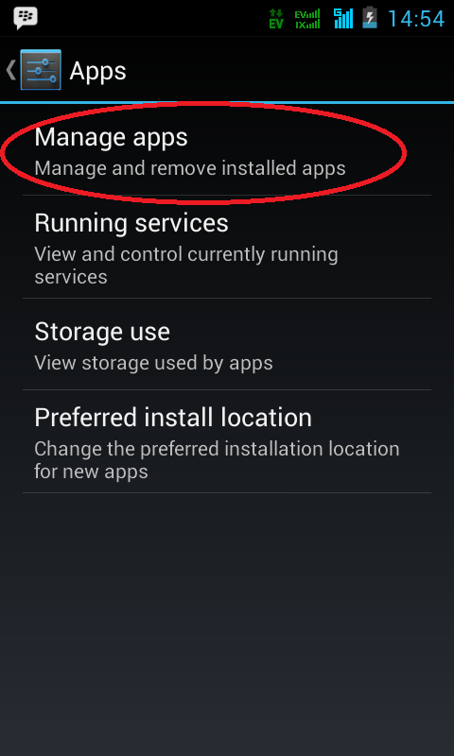Viewport: 454px width, 756px height.
Task: Click the settings sliders icon beside Apps
Action: [x=41, y=70]
